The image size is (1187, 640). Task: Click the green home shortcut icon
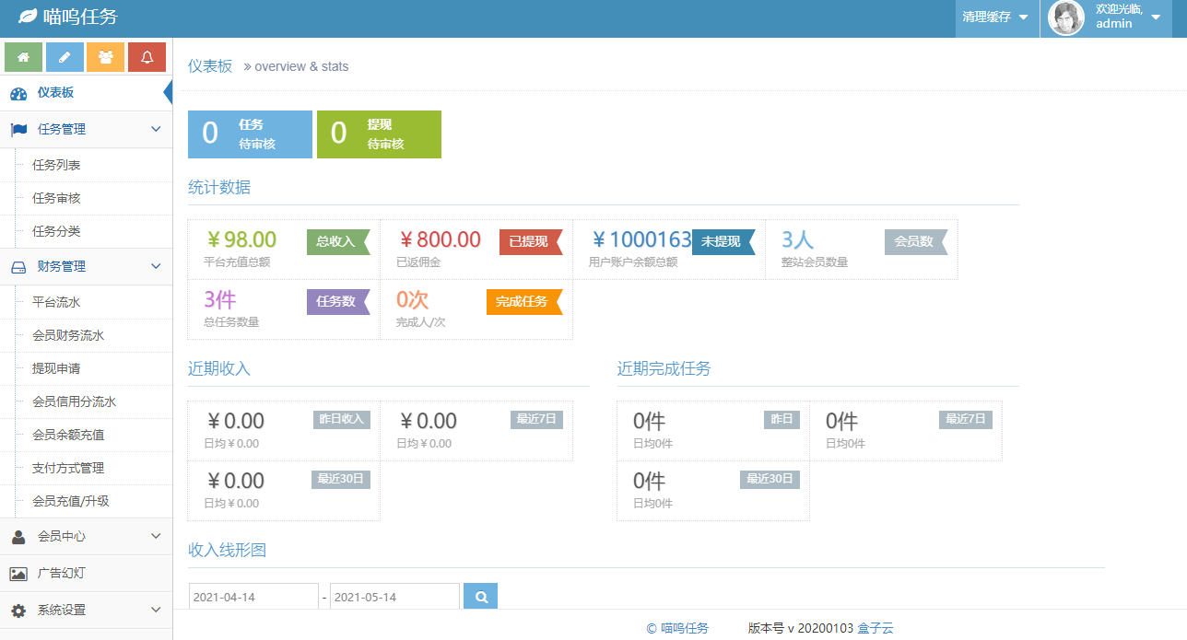point(23,57)
